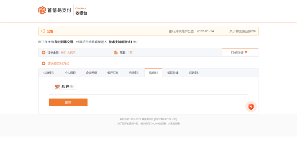Open the 关于物流通业务 announcement link

coord(242,31)
